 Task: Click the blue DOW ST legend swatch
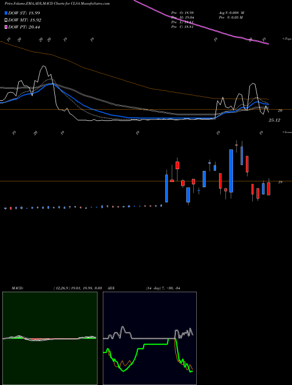point(6,13)
